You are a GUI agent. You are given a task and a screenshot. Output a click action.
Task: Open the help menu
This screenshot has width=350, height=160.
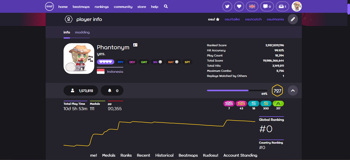click(x=155, y=7)
